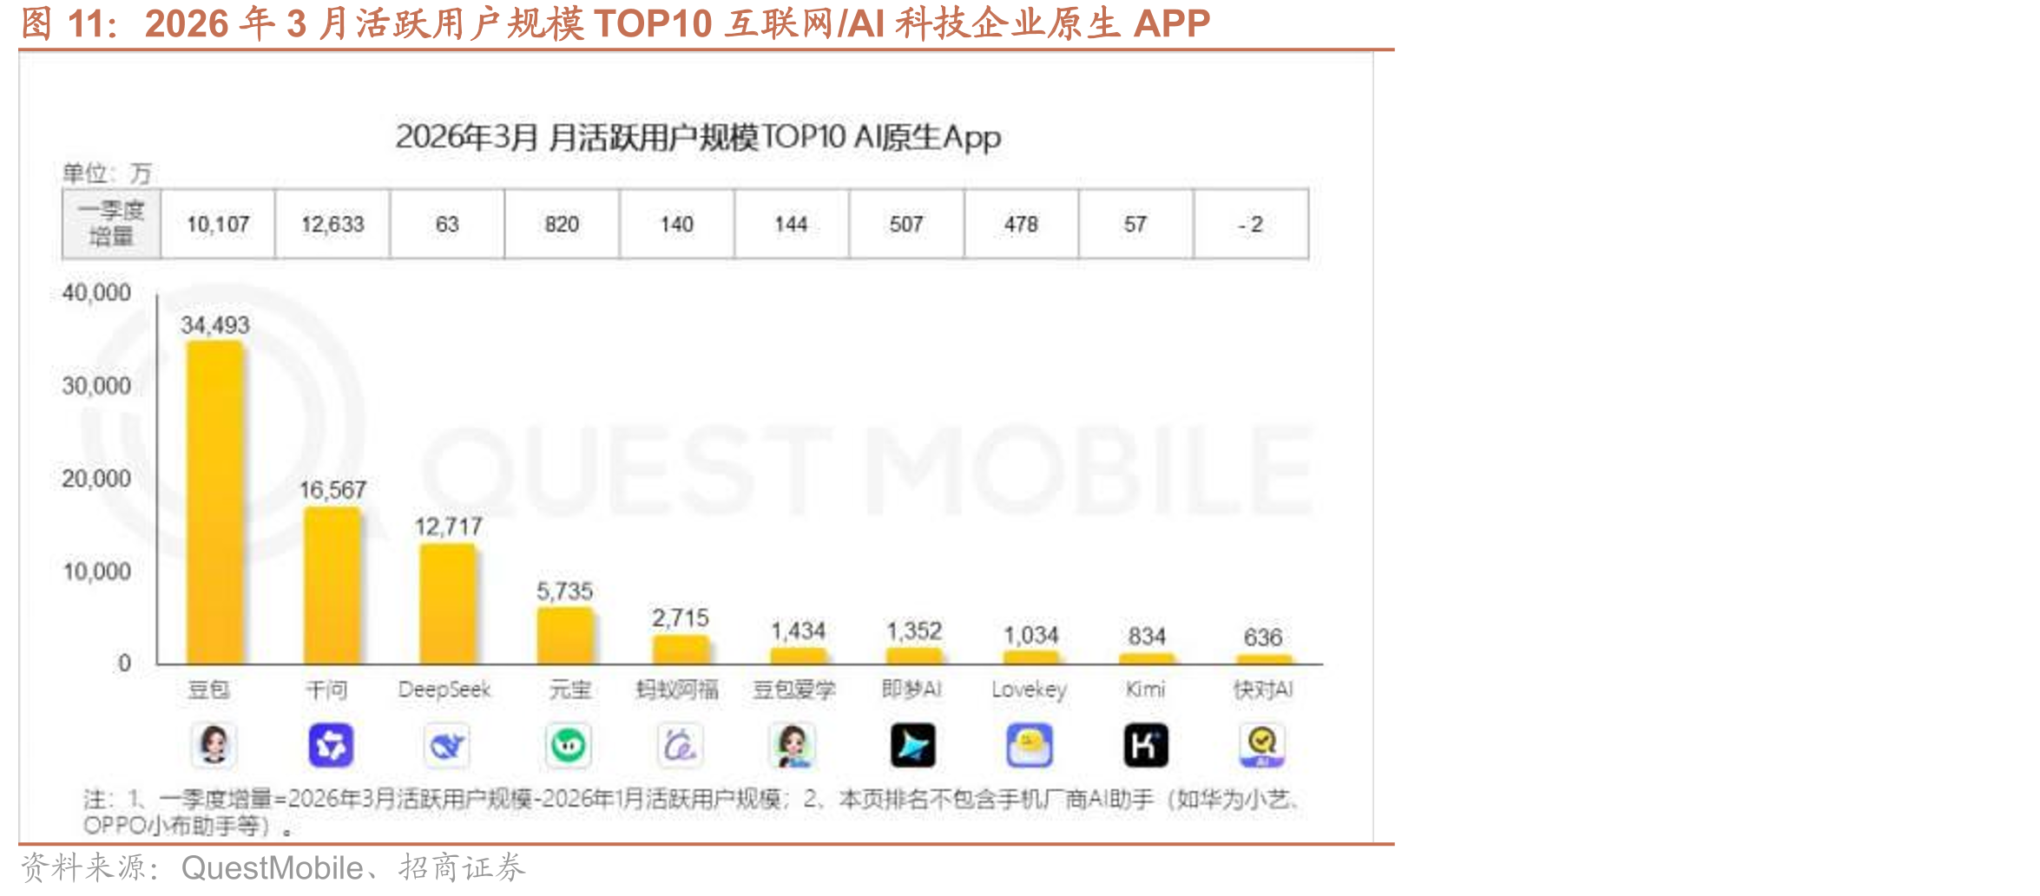The width and height of the screenshot is (2040, 896).
Task: Select the 豆包 bar labeled 34,493
Action: 215,502
